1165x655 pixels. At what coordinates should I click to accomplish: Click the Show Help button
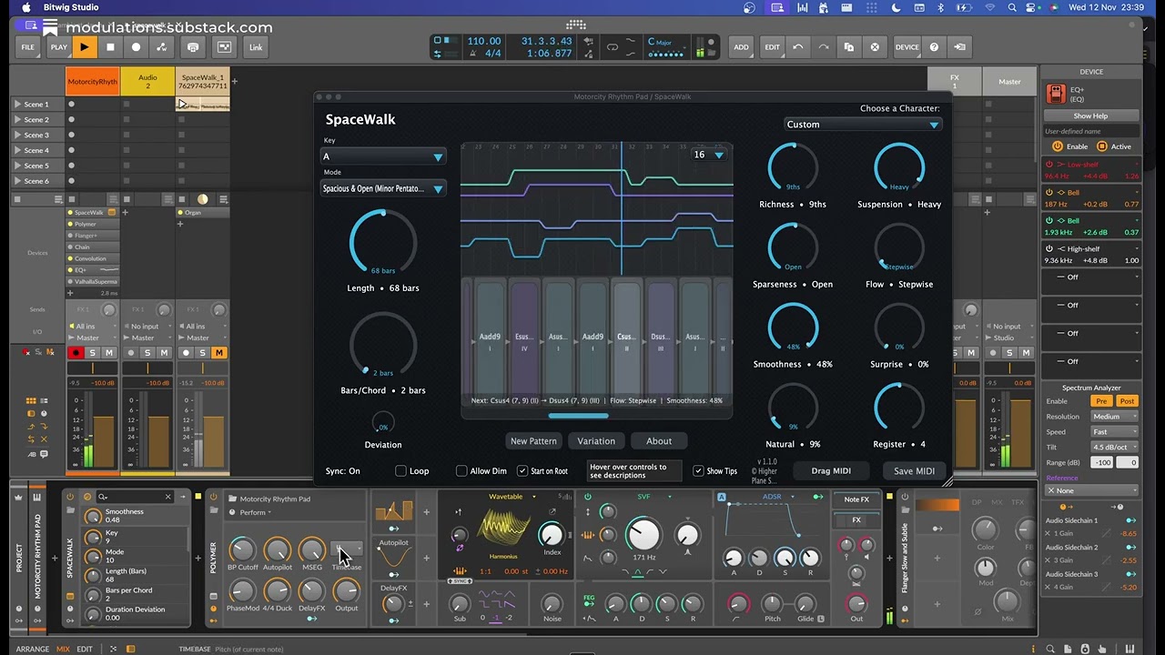pos(1090,116)
